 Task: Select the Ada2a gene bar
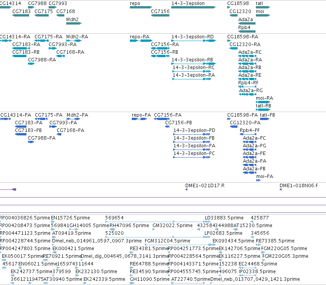[247, 23]
